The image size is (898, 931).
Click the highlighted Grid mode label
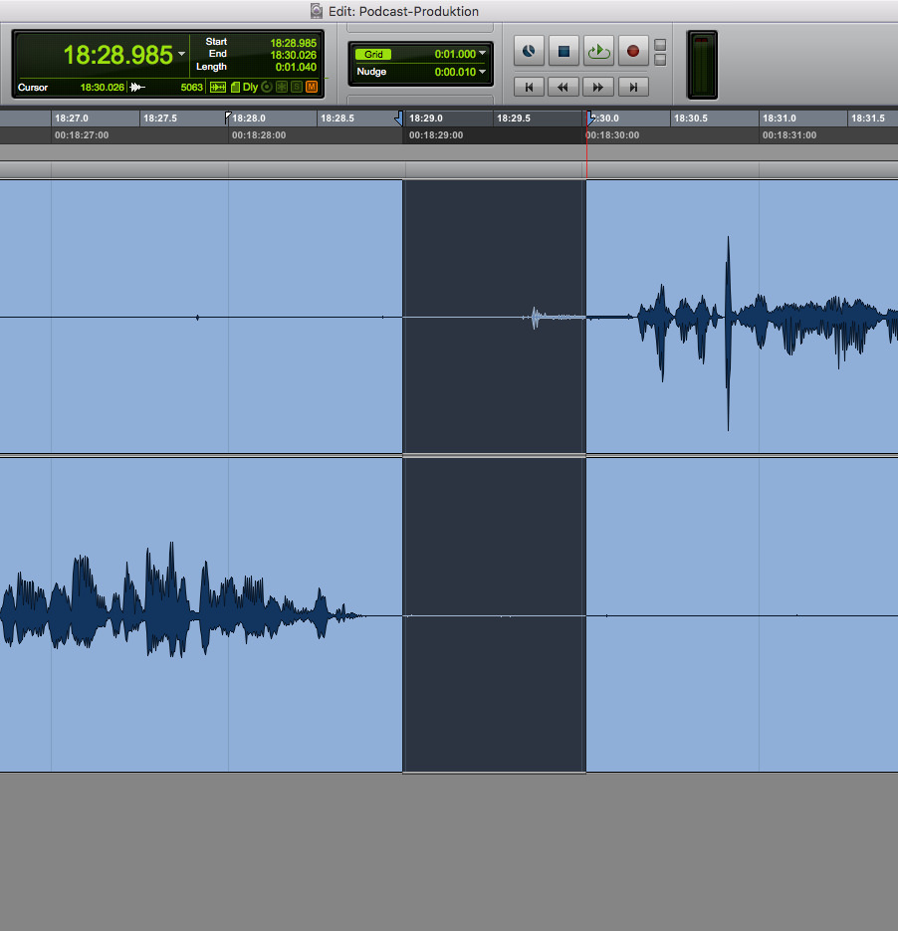click(374, 55)
